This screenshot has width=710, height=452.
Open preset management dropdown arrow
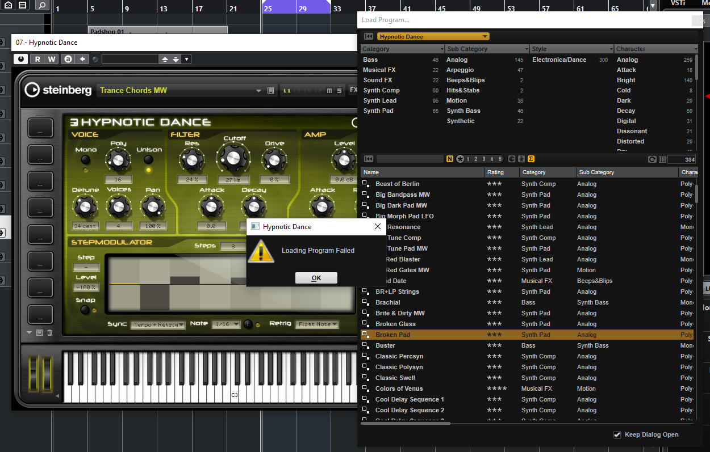point(186,59)
